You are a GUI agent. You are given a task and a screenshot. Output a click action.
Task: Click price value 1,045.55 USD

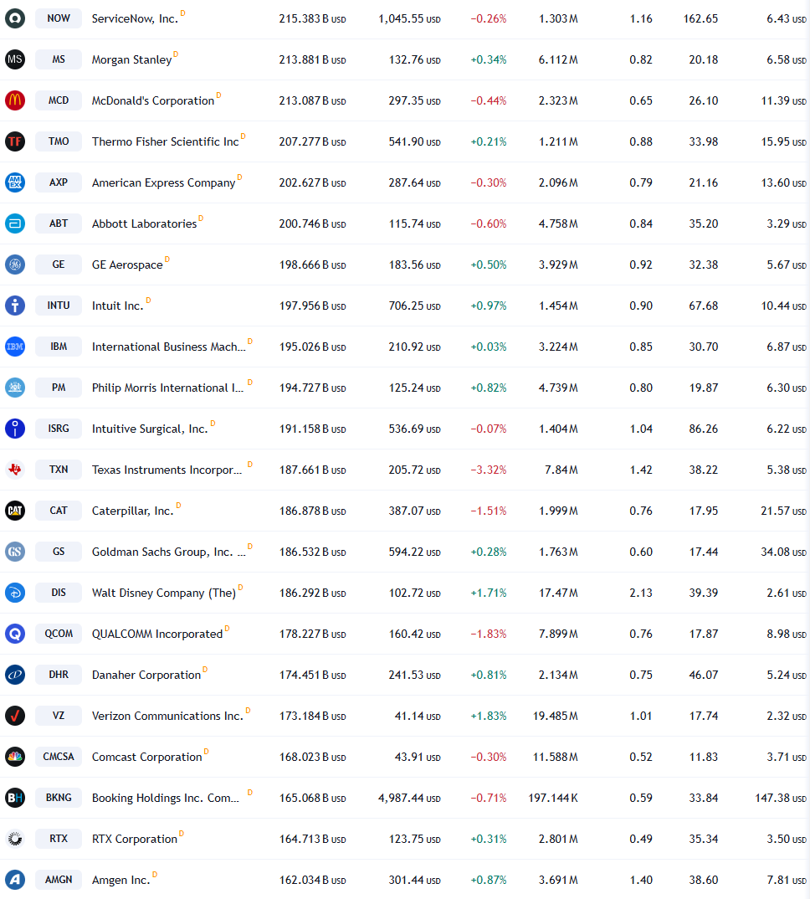(x=409, y=19)
